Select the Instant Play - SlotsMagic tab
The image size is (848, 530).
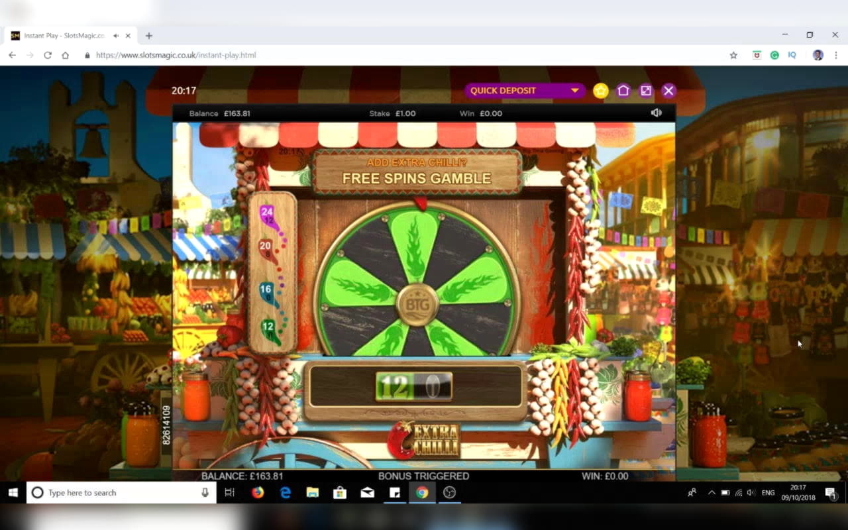click(70, 36)
